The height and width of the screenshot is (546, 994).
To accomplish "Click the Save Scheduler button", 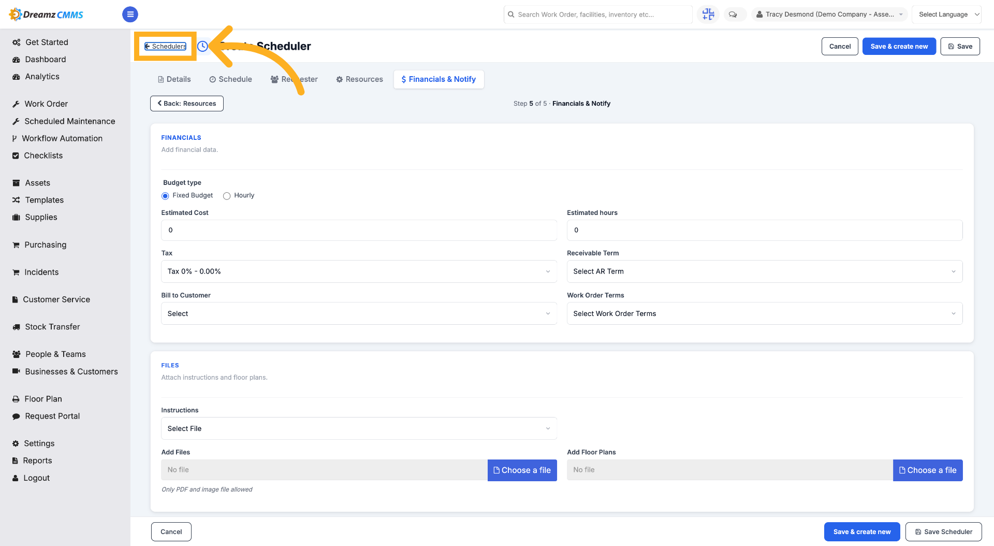I will tap(943, 532).
